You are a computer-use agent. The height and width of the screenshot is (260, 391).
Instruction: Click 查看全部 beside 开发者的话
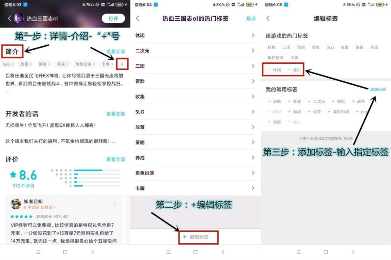click(x=115, y=114)
